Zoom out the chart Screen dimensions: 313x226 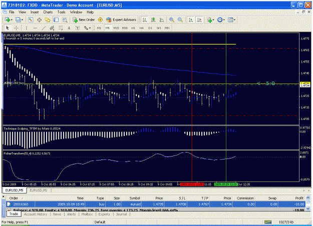tap(180, 19)
